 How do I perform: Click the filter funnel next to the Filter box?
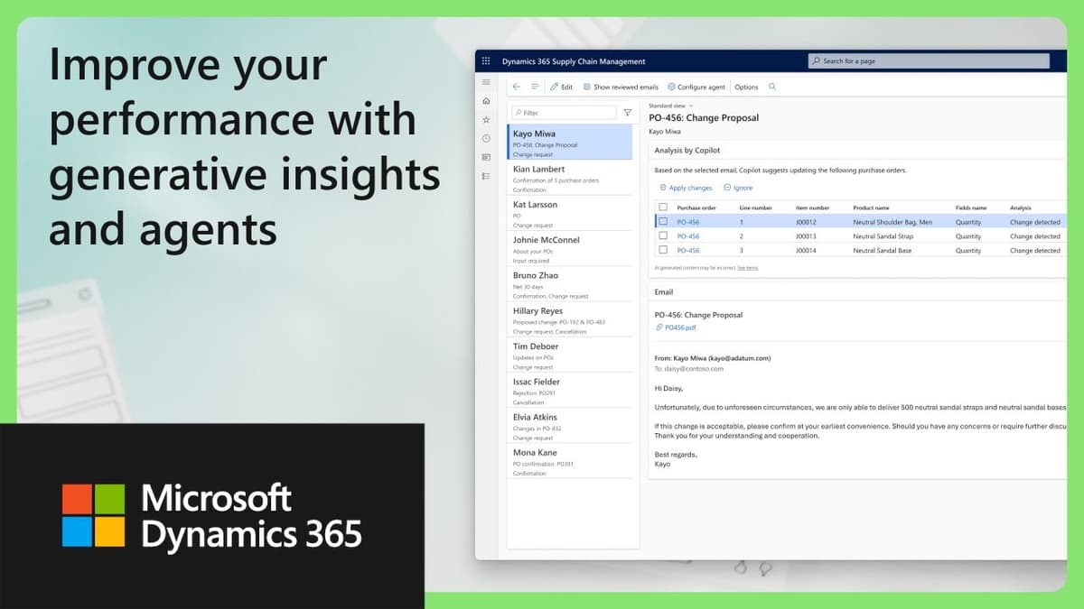point(627,112)
